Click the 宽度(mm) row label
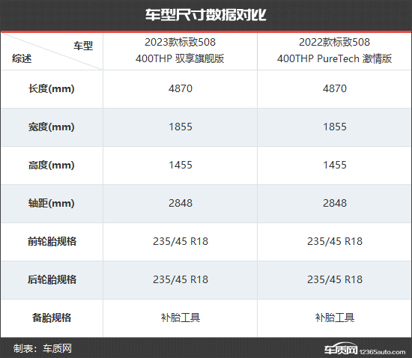The width and height of the screenshot is (412, 358). [x=52, y=127]
